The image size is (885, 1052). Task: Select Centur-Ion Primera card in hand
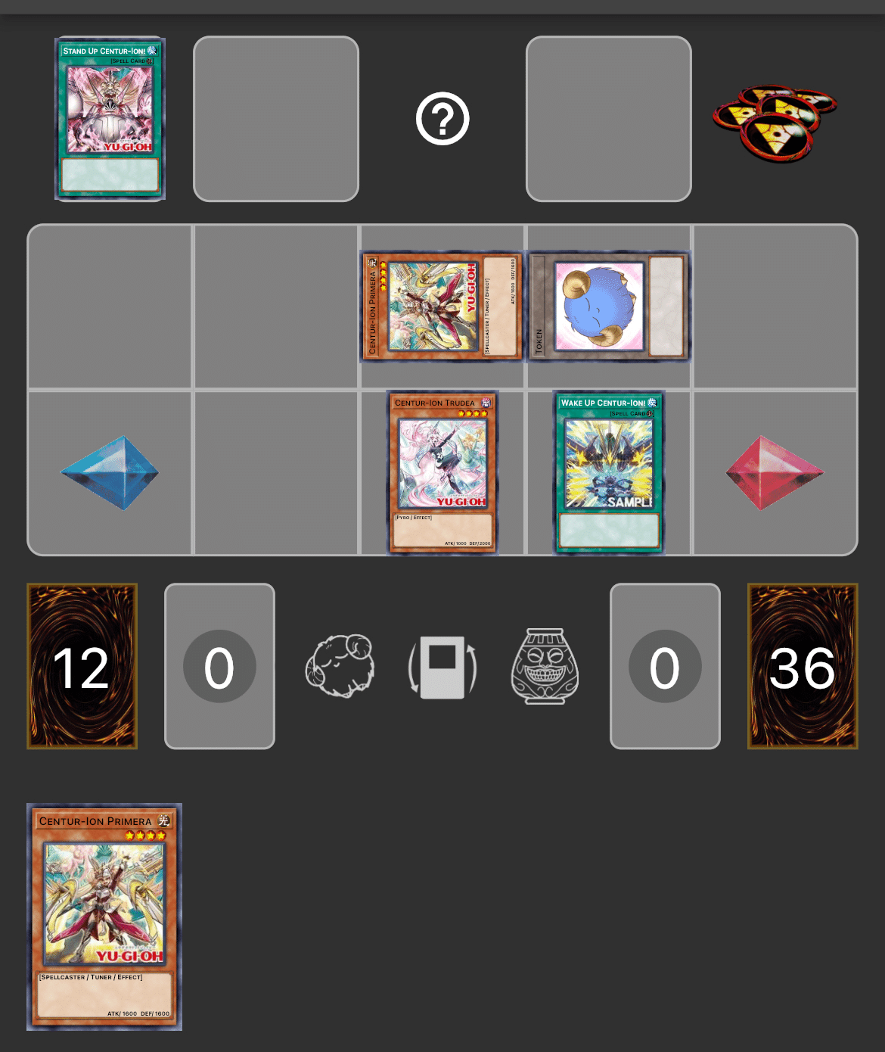pyautogui.click(x=104, y=917)
